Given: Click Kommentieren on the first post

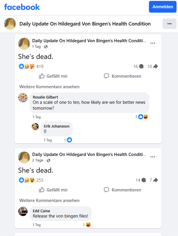Looking at the screenshot, I should click(122, 76).
